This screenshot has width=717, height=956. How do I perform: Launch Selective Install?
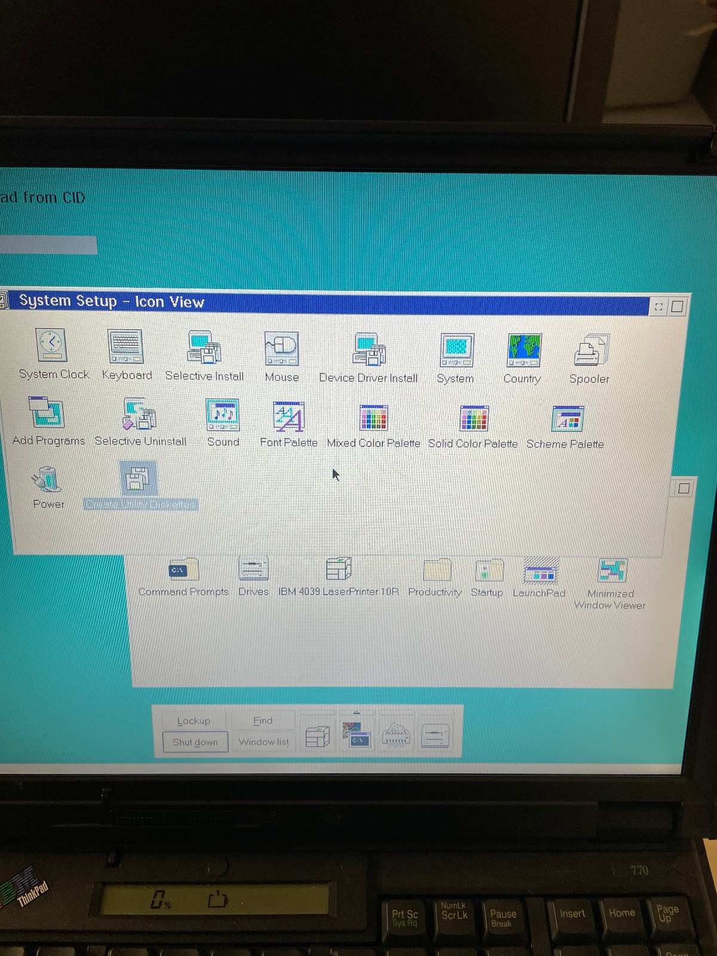[x=204, y=348]
